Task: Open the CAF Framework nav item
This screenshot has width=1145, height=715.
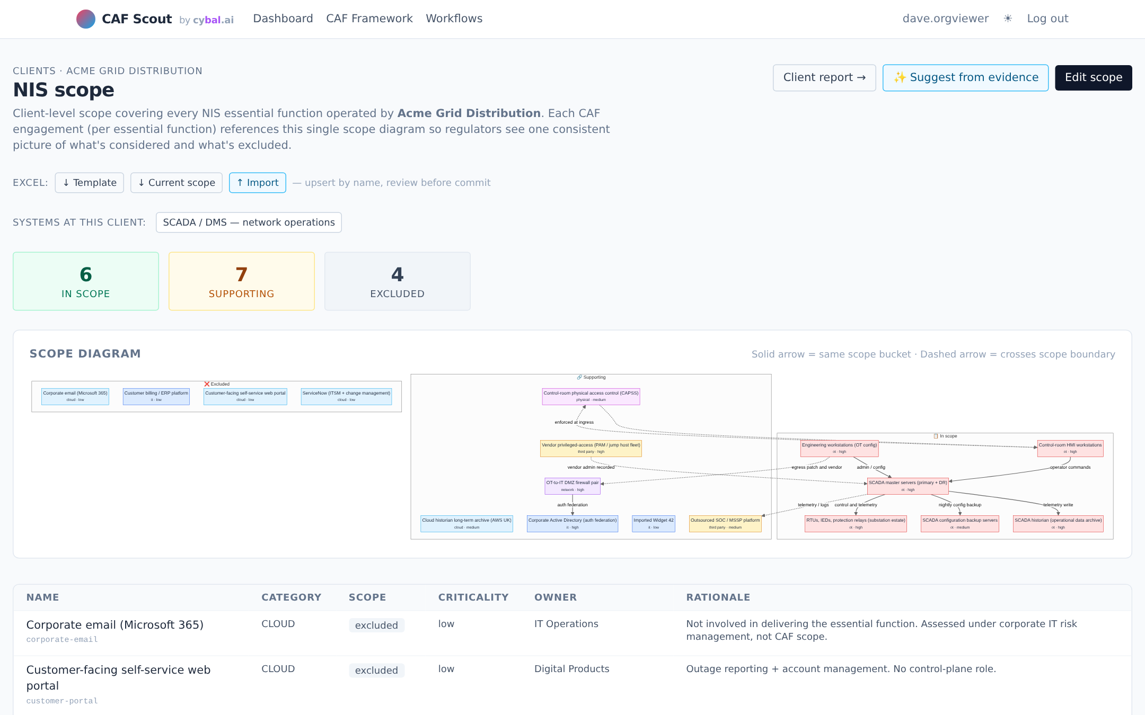Action: tap(369, 19)
